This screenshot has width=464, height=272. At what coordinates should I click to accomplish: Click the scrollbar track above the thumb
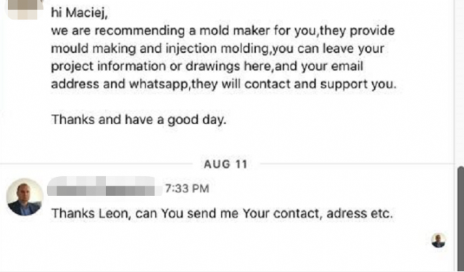[460, 83]
